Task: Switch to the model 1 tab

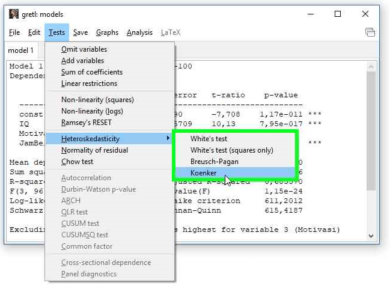Action: point(22,50)
